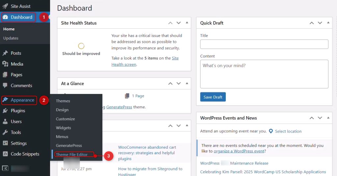Open the Plugins menu label

tap(18, 111)
